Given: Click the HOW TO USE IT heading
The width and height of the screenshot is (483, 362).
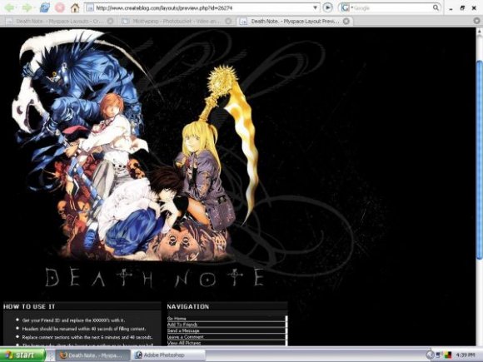Looking at the screenshot, I should (29, 306).
